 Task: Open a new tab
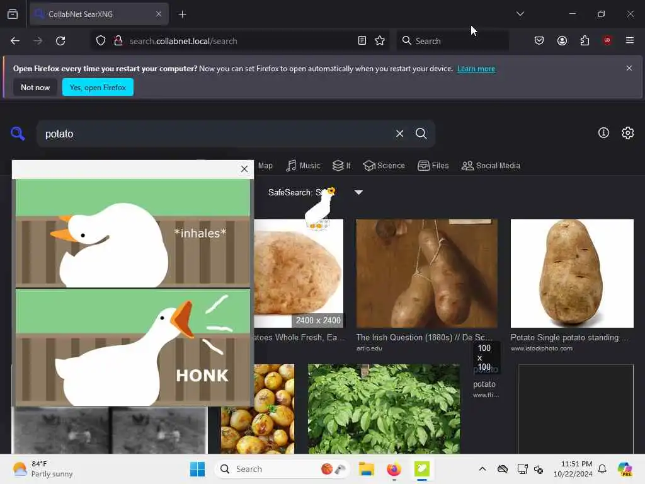[182, 14]
